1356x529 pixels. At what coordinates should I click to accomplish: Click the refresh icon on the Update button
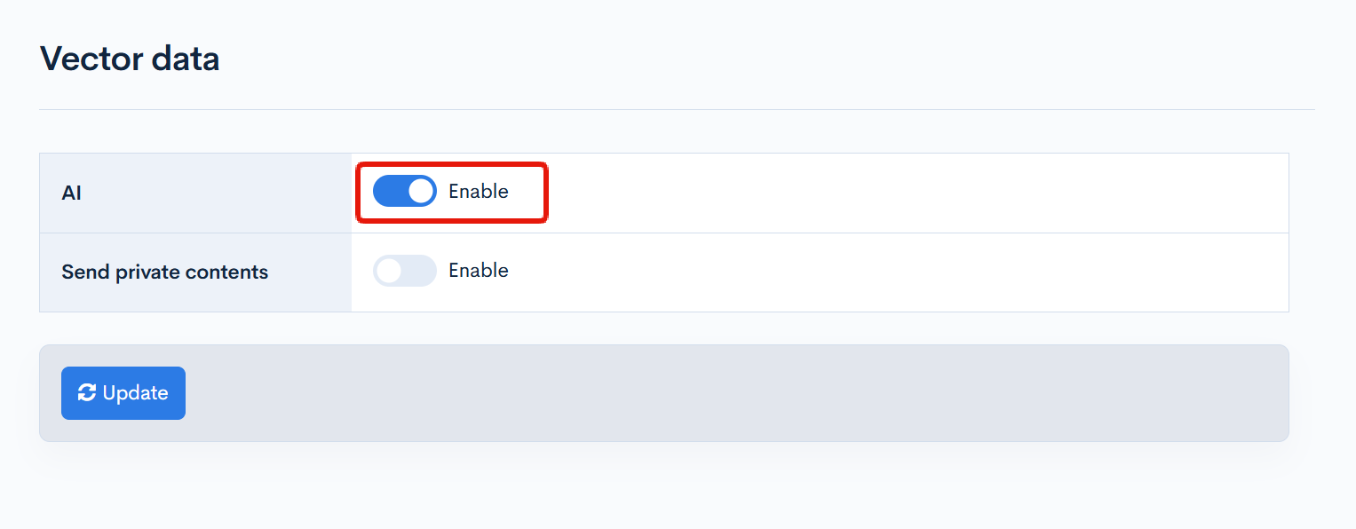(87, 393)
